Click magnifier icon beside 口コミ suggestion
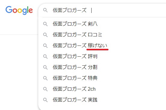Screen dimensions: 166x110 click(45, 35)
